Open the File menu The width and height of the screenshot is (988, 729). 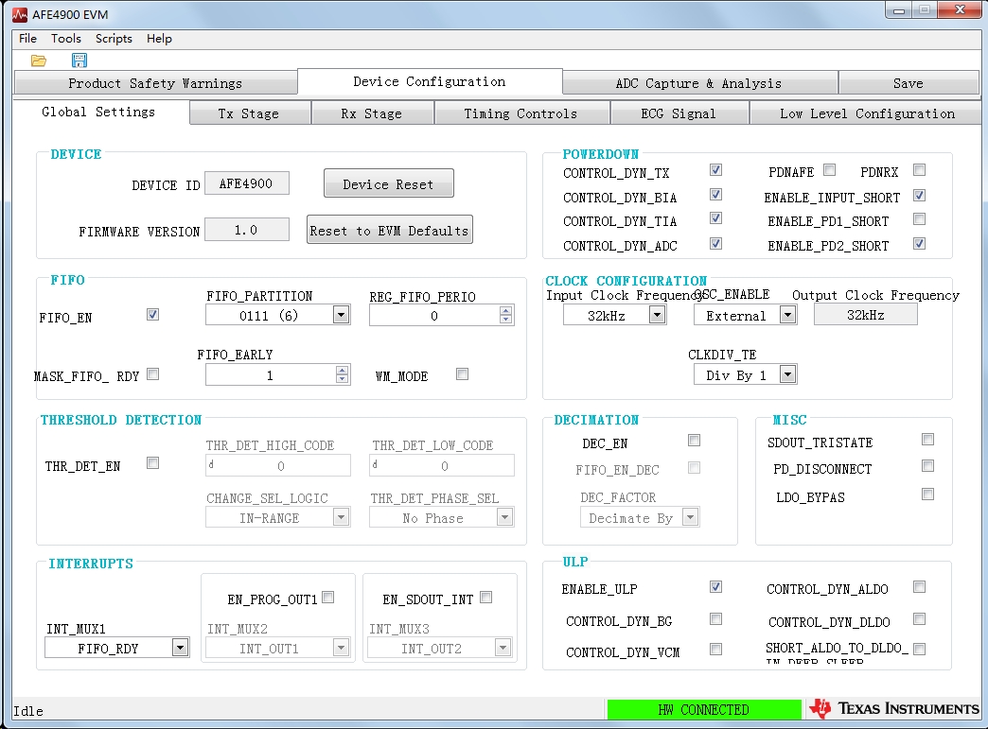pyautogui.click(x=27, y=39)
